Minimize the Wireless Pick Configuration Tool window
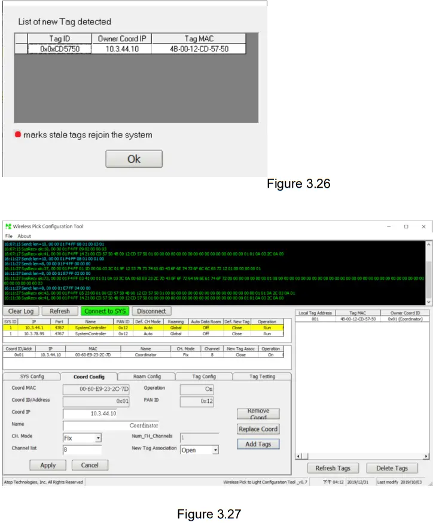This screenshot has width=433, height=523. pyautogui.click(x=389, y=227)
